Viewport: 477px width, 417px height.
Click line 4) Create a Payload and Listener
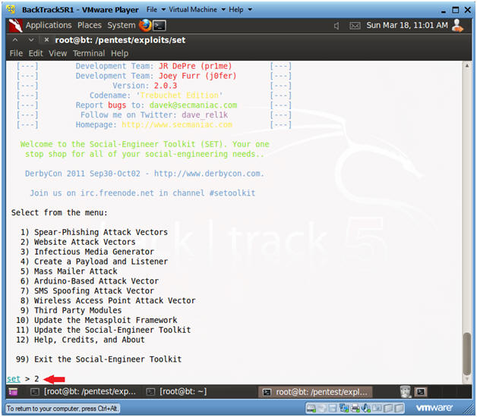click(x=94, y=262)
